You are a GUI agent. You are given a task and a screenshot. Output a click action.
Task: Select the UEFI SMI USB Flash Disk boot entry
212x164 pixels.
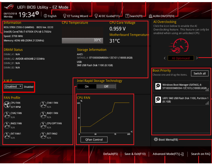click(x=181, y=100)
